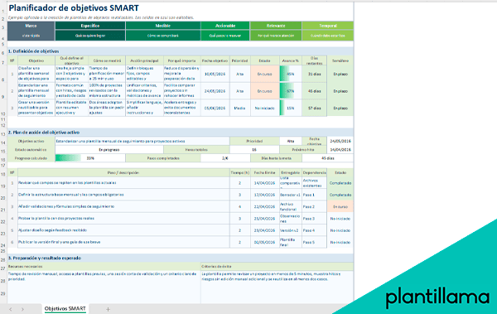Select the 'Pasos completados' value cell

(225, 158)
